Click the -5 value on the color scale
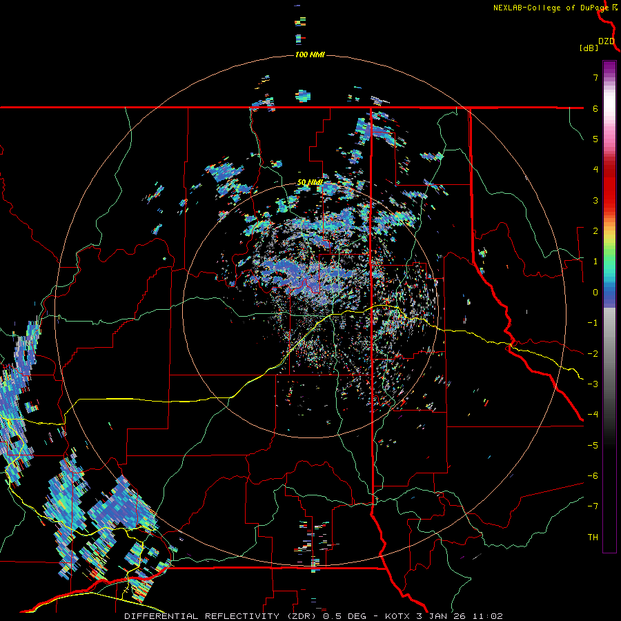The image size is (621, 621). 593,446
